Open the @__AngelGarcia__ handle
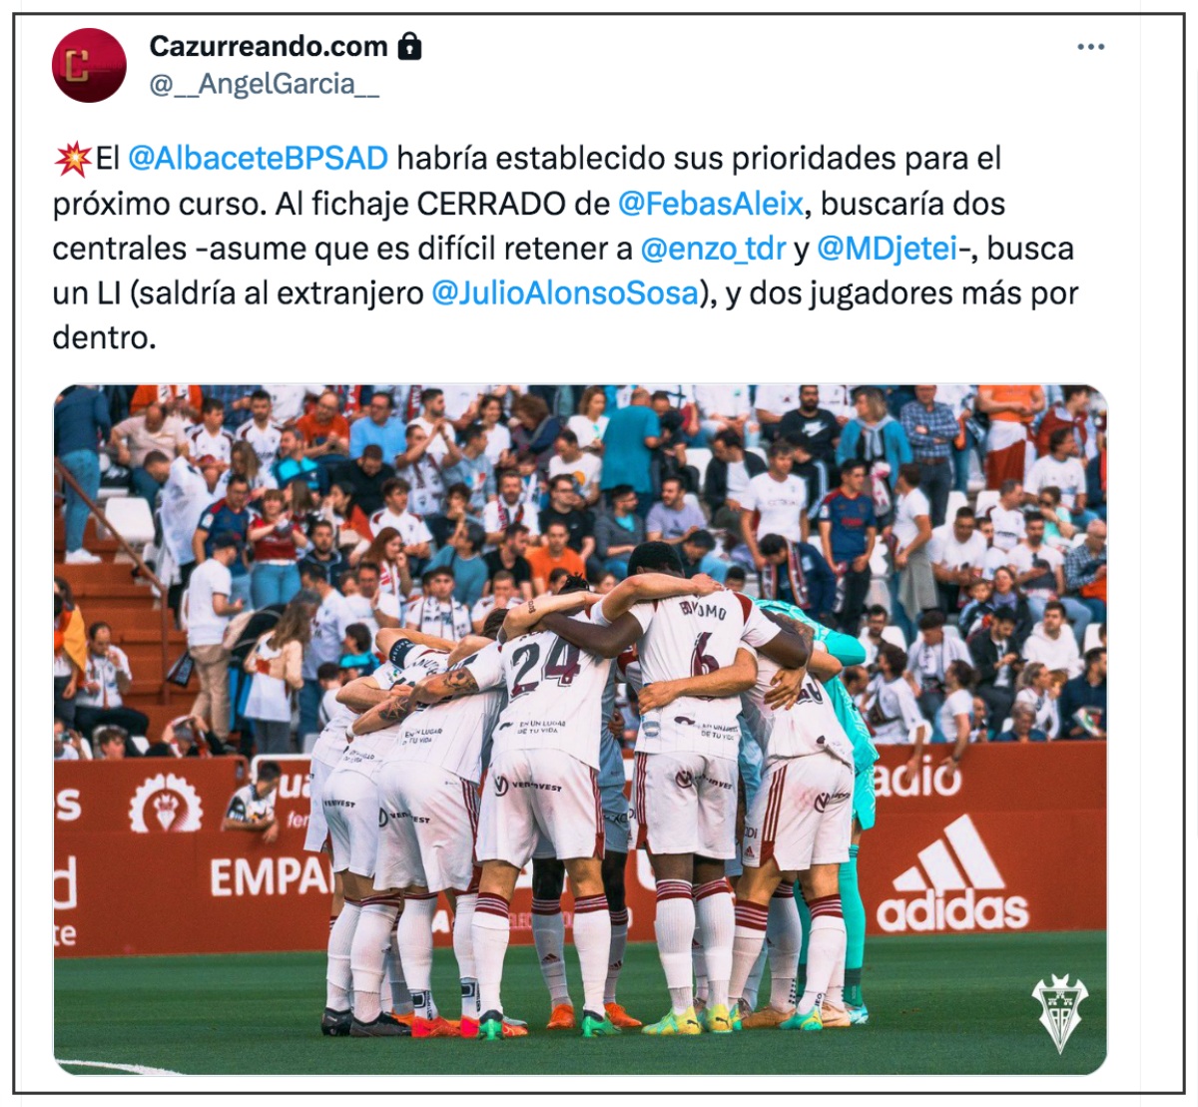1198x1107 pixels. point(264,84)
